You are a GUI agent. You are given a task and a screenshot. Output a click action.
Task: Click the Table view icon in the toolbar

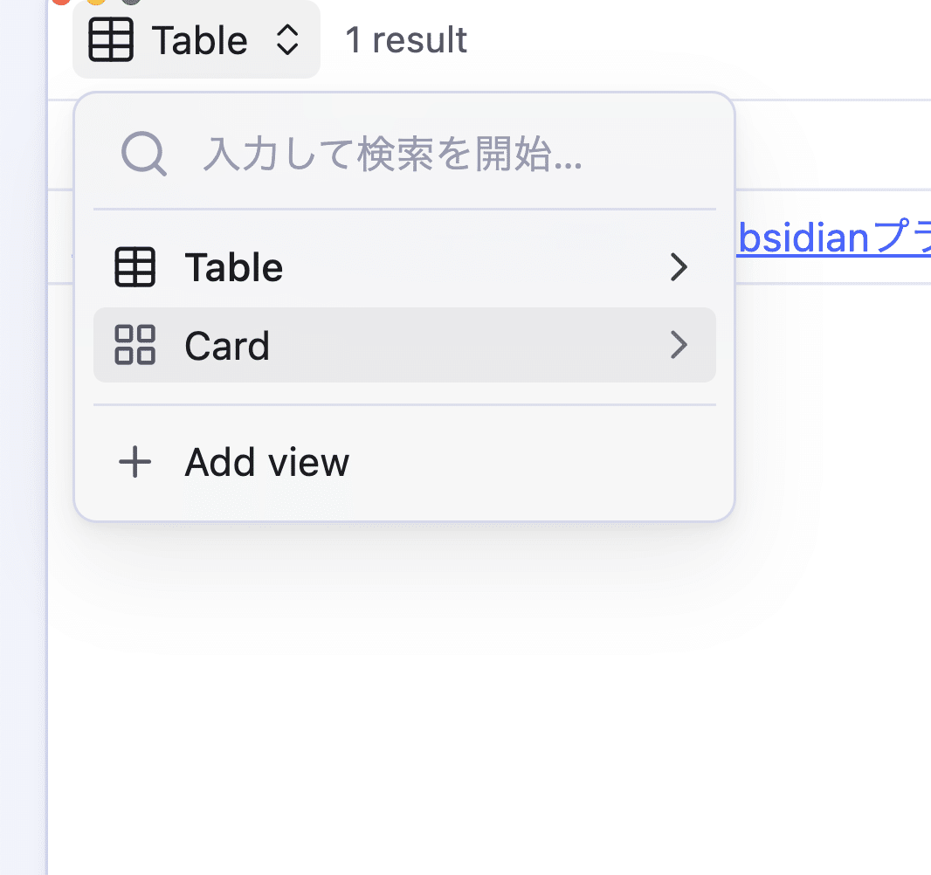tap(111, 39)
